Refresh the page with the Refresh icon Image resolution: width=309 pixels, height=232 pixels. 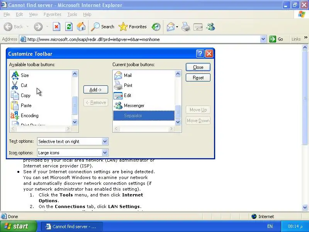click(x=69, y=27)
